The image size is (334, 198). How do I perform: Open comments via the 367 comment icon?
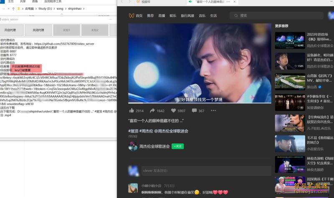(194, 110)
